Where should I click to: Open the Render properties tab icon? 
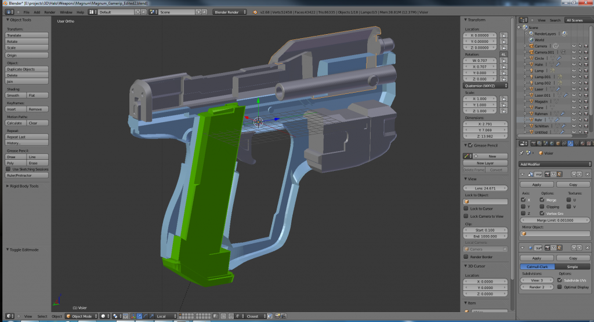(534, 144)
